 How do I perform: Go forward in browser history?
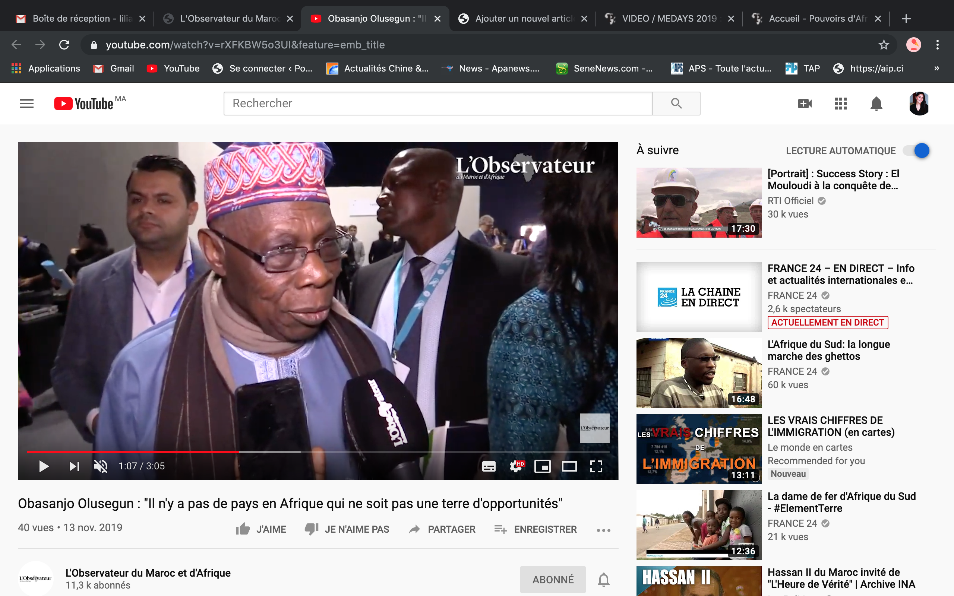[x=40, y=45]
